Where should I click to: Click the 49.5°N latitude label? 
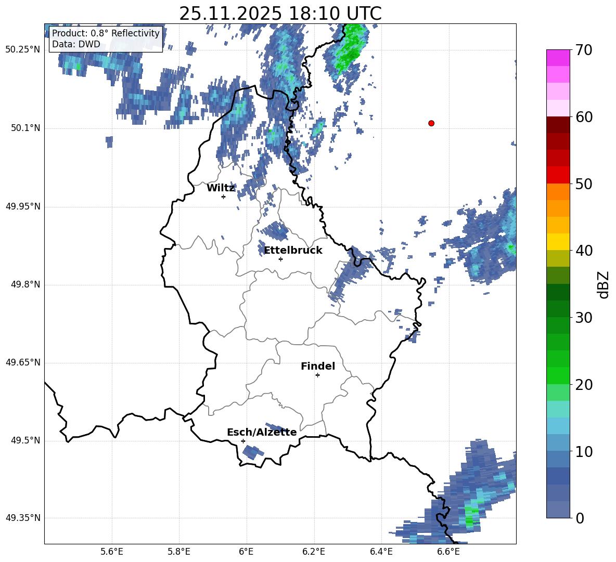tap(26, 440)
